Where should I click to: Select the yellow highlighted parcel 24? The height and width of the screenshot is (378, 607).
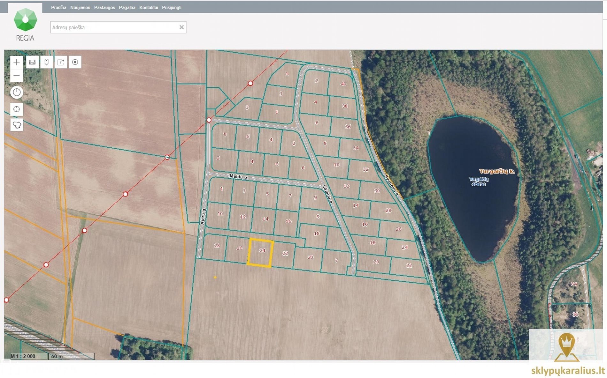(x=260, y=252)
